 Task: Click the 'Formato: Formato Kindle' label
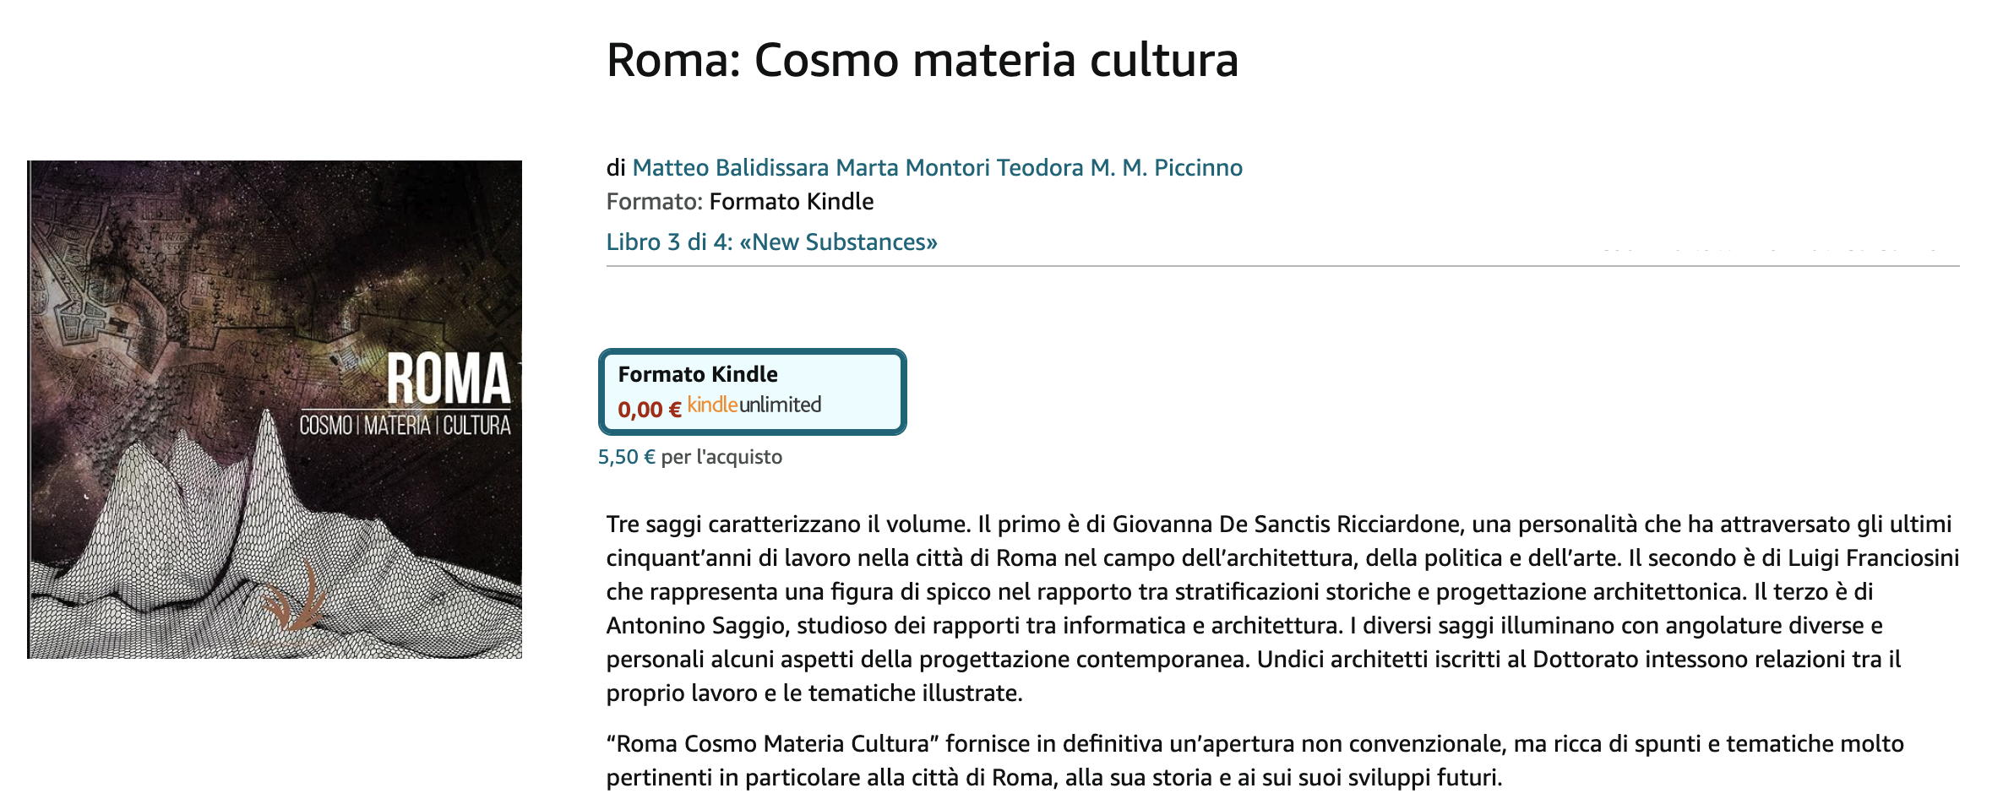coord(739,202)
